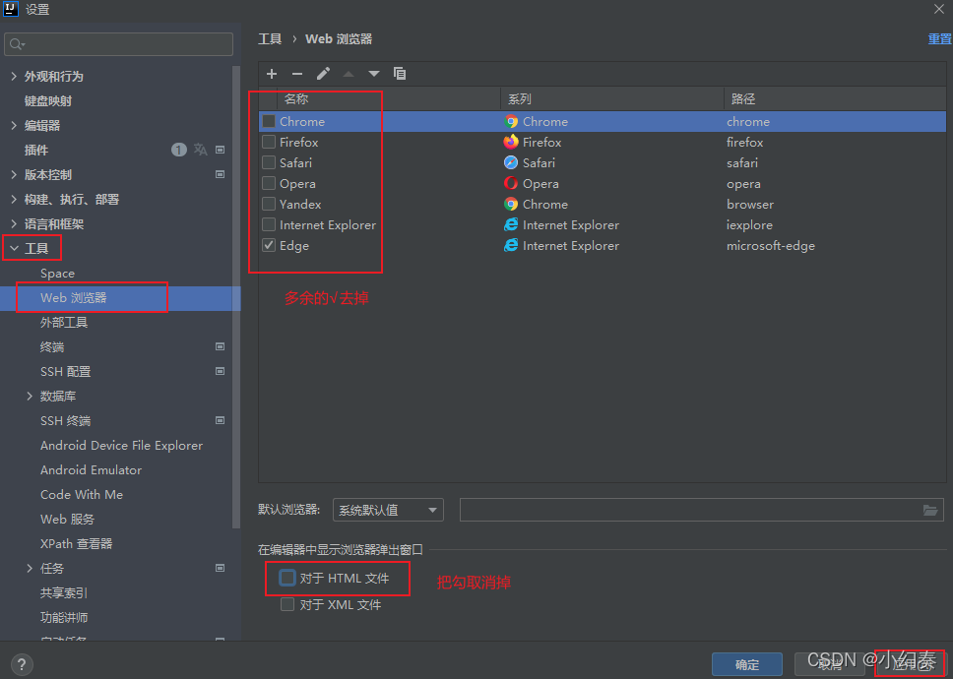This screenshot has width=953, height=679.
Task: Click the settings tree scrollbar
Action: (236, 297)
